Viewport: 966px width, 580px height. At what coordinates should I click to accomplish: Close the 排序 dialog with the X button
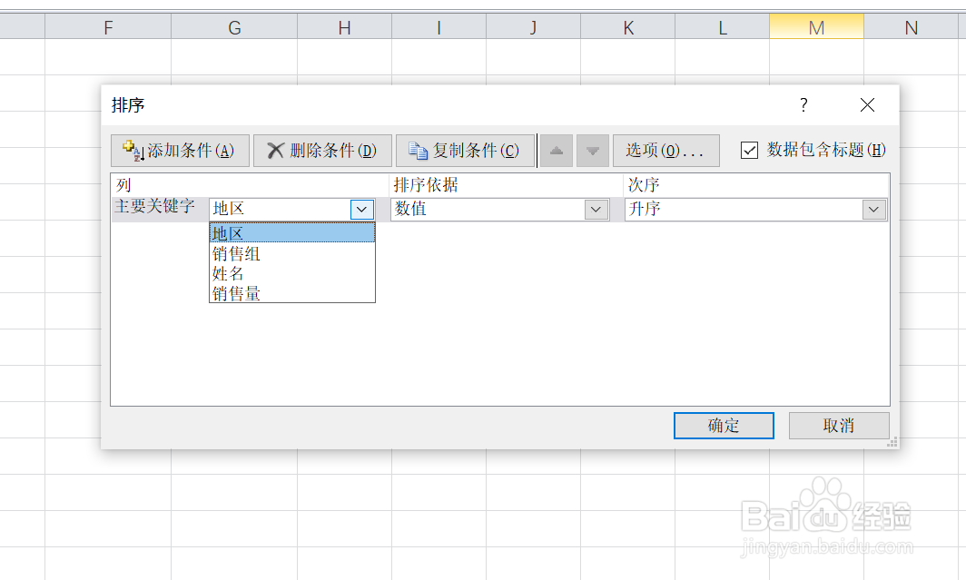coord(867,105)
